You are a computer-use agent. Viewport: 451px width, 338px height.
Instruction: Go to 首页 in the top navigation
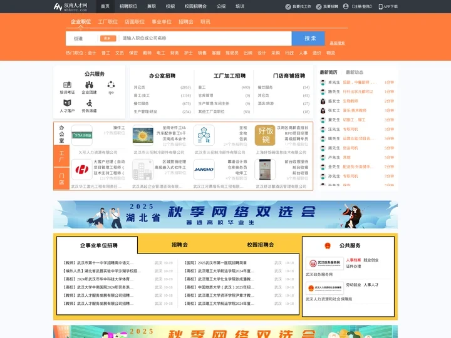pyautogui.click(x=105, y=6)
